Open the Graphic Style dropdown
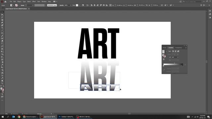 (79, 5)
